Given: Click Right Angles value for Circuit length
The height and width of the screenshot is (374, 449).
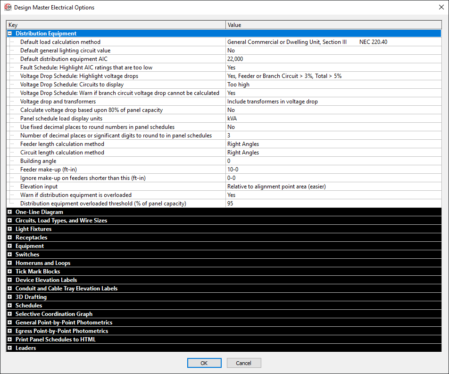Looking at the screenshot, I should (333, 153).
